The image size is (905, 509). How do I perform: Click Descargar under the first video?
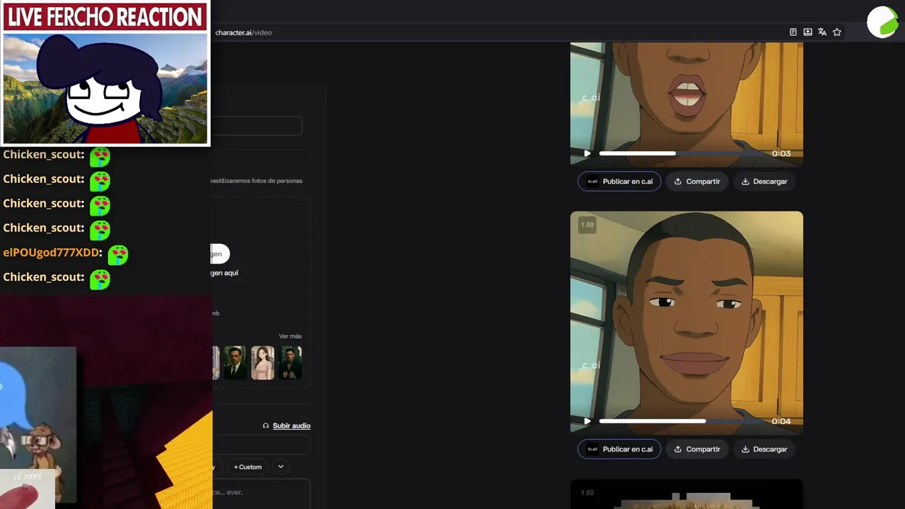point(764,181)
